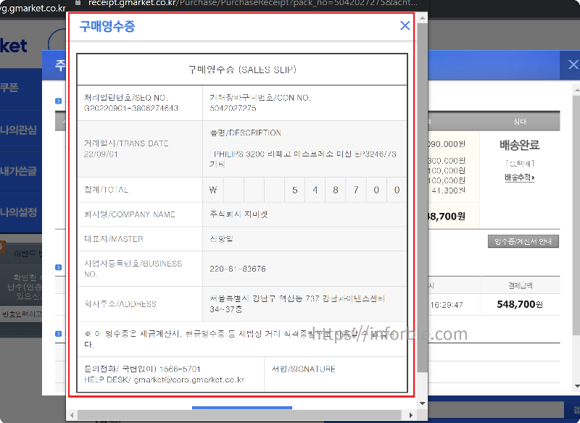The height and width of the screenshot is (423, 580).
Task: Click the 합계/TOTAL label cell
Action: click(140, 190)
